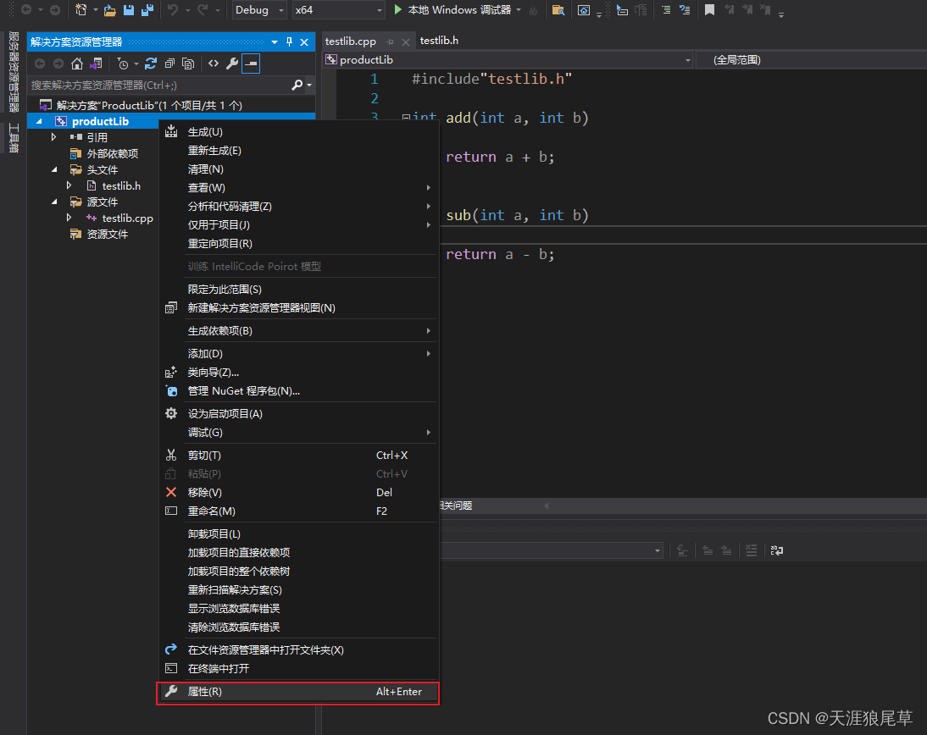Click the Properties wrench icon in Solution Explorer toolbar
The height and width of the screenshot is (735, 927).
point(232,64)
